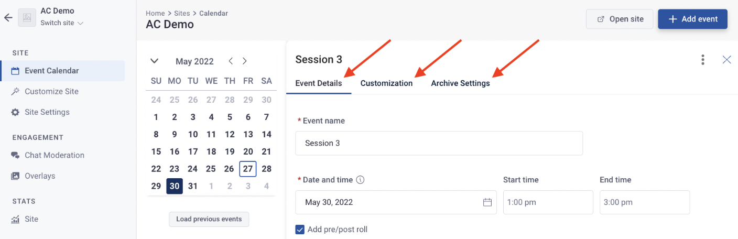Open Event Calendar in sidebar

[63, 71]
